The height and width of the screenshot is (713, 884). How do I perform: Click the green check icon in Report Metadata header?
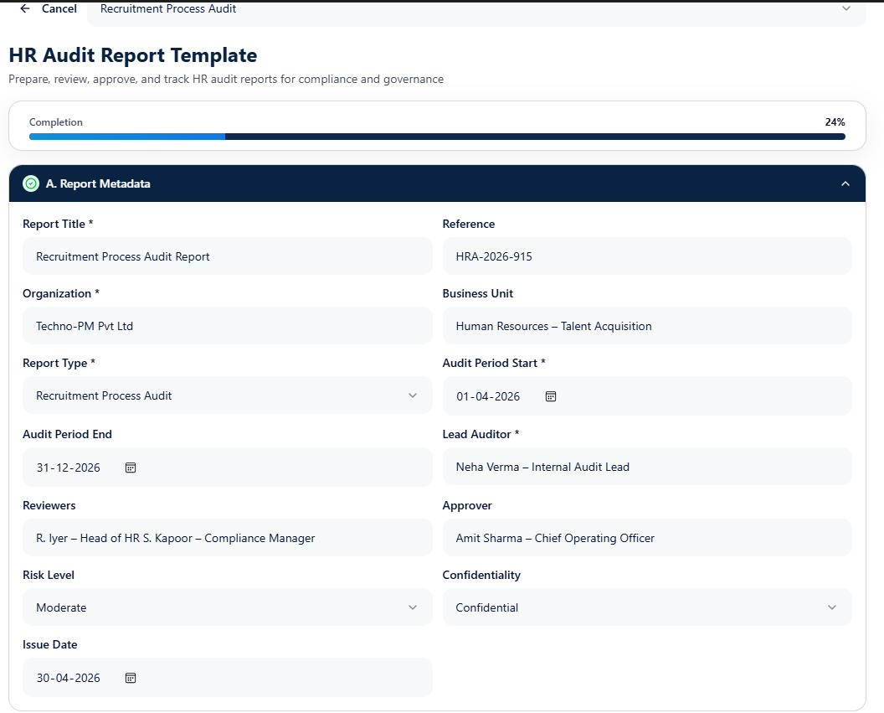(31, 183)
